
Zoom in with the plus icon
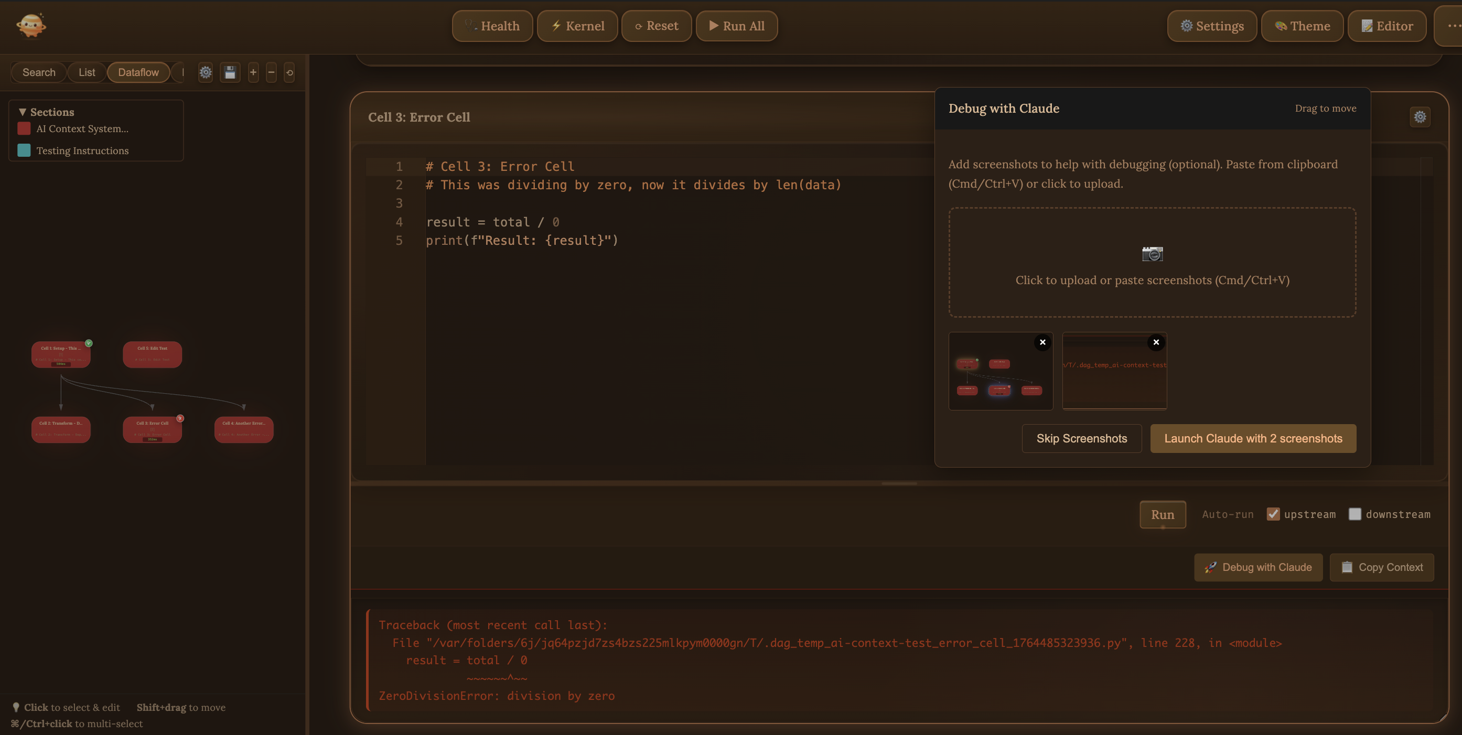(x=253, y=72)
